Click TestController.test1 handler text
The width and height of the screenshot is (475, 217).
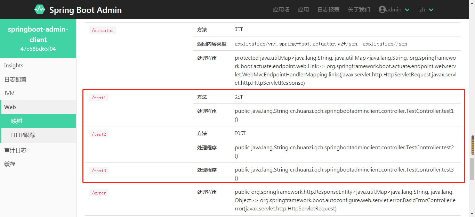[x=344, y=115]
